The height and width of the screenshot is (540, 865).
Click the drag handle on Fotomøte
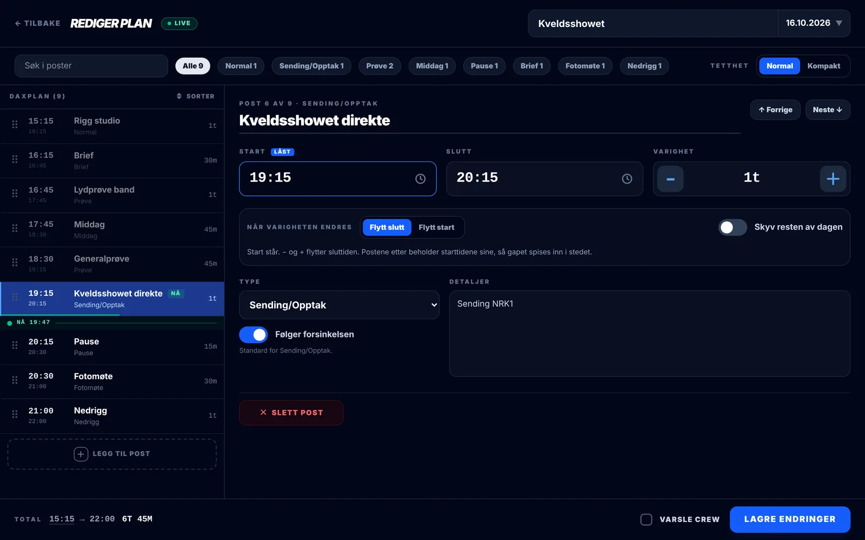[15, 380]
